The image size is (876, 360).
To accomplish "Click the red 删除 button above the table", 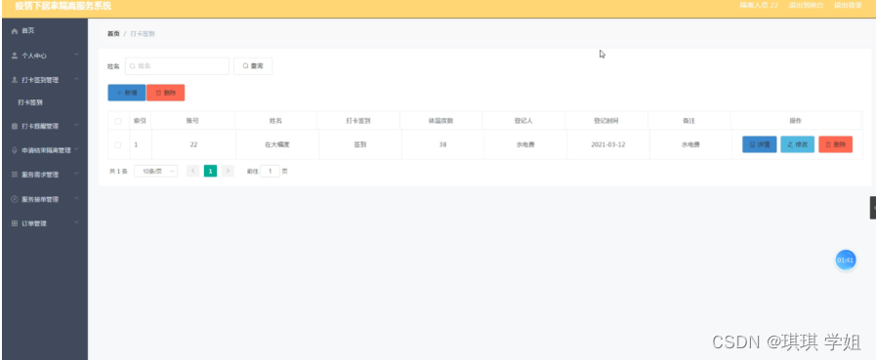I will 165,93.
